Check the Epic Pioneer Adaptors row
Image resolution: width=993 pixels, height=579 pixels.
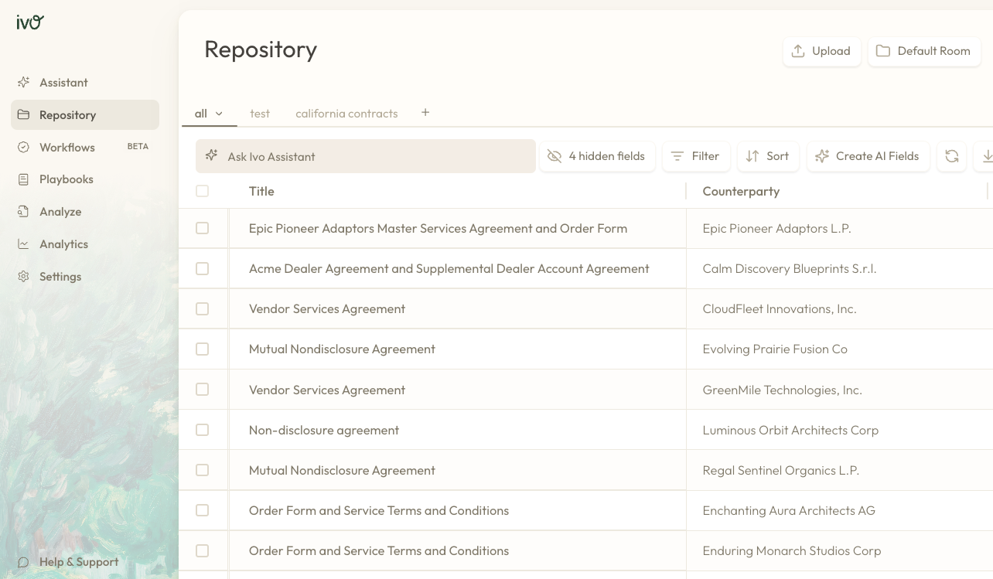click(x=202, y=228)
